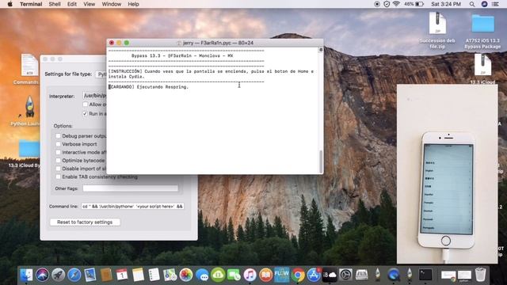Open Notification Center list icon
Viewport: 507px width, 285px height.
[495, 4]
